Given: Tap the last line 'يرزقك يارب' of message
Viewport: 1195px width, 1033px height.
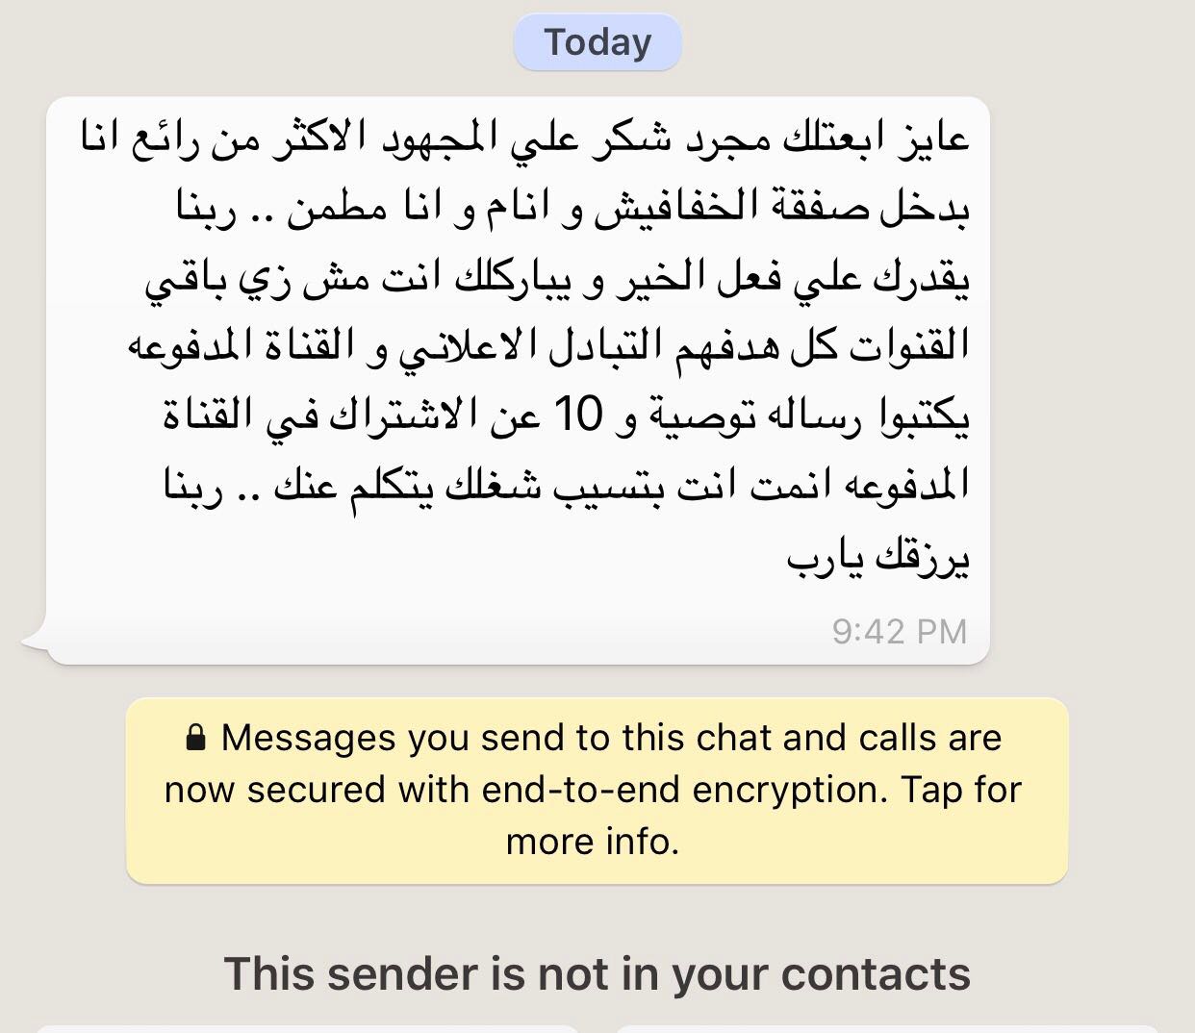Looking at the screenshot, I should (x=877, y=558).
